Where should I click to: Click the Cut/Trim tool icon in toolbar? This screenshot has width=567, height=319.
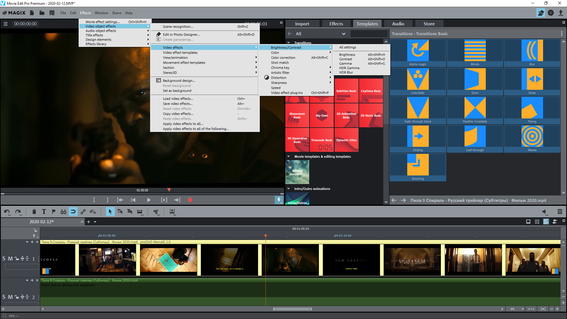(156, 211)
